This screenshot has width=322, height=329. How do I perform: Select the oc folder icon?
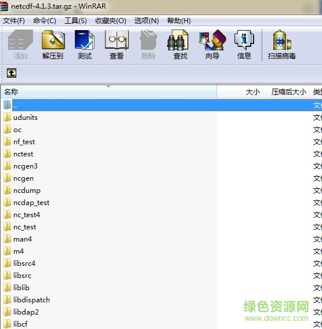point(7,130)
